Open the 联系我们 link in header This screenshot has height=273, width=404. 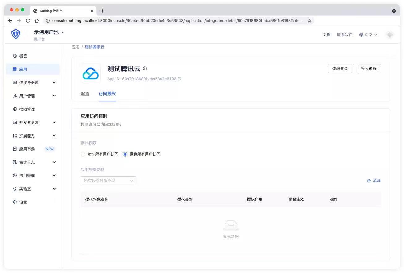(345, 35)
